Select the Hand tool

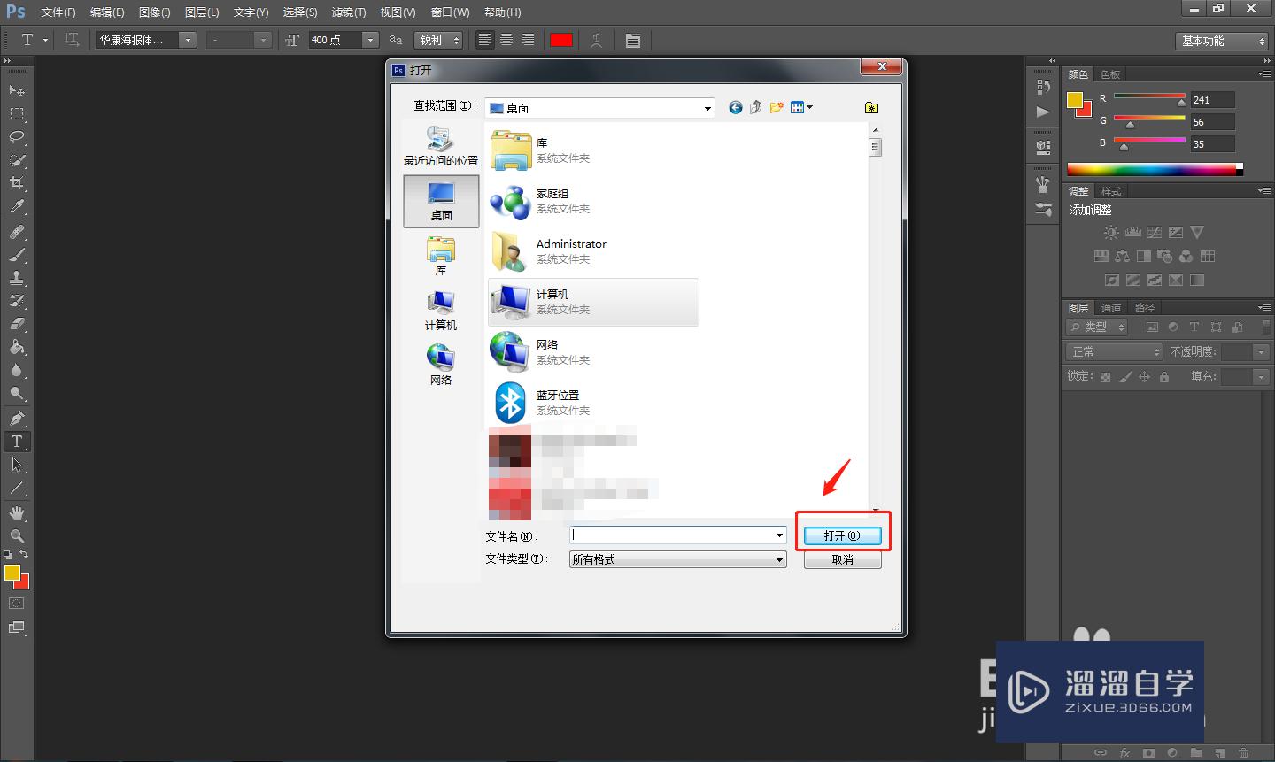[17, 512]
